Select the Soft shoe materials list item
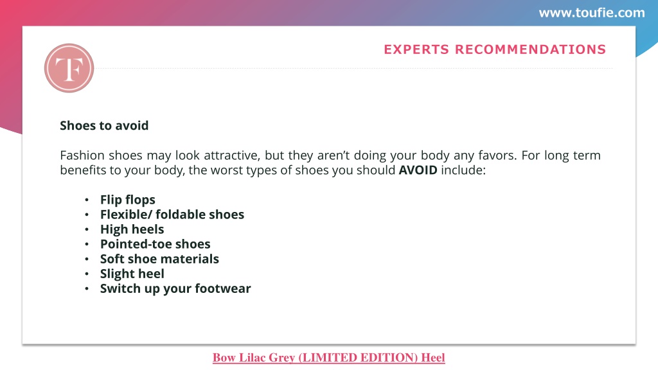This screenshot has width=658, height=370. click(159, 259)
